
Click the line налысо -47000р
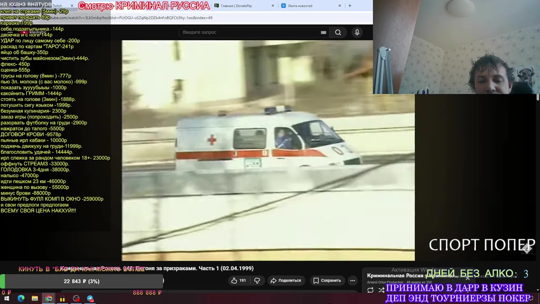[x=19, y=175]
